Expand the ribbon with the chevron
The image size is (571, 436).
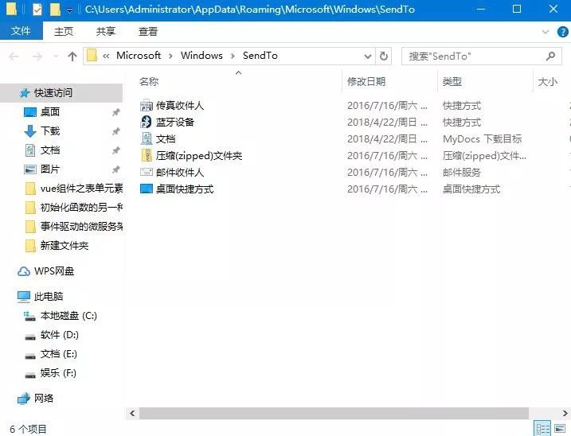(x=546, y=32)
